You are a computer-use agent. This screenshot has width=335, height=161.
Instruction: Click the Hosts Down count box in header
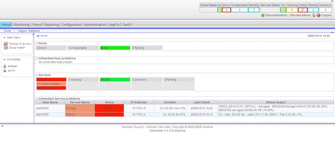(226, 10)
